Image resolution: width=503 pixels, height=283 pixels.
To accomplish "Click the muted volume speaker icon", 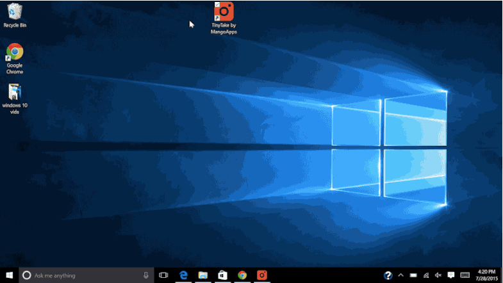I will pyautogui.click(x=438, y=275).
